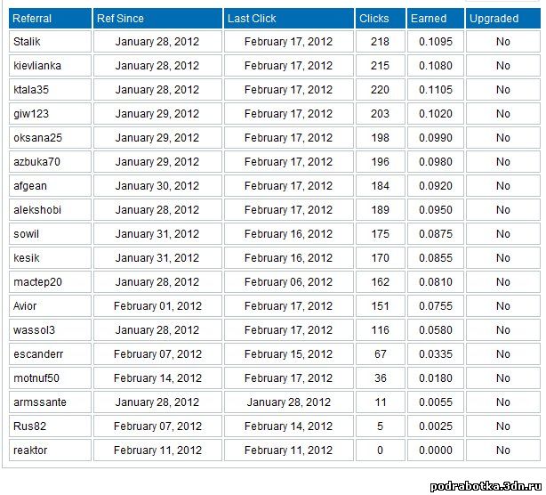Click the Upgraded status for reaktor

(x=502, y=450)
